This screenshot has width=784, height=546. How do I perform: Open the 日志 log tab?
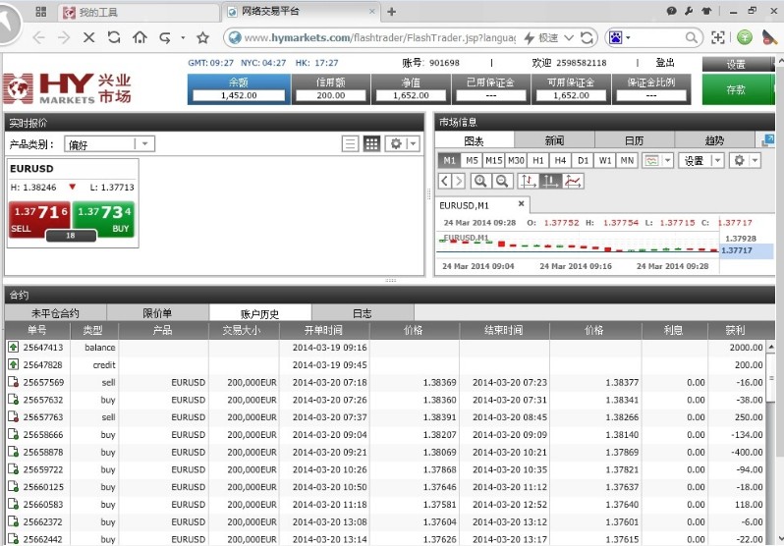pyautogui.click(x=363, y=313)
